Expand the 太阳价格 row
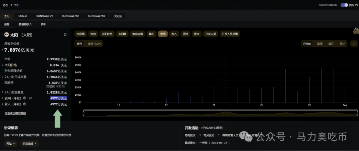This screenshot has height=151, width=359. 3,65
